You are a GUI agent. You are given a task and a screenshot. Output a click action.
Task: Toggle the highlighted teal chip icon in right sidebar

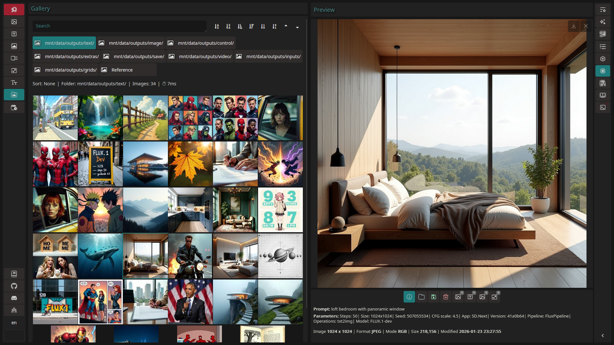(603, 71)
